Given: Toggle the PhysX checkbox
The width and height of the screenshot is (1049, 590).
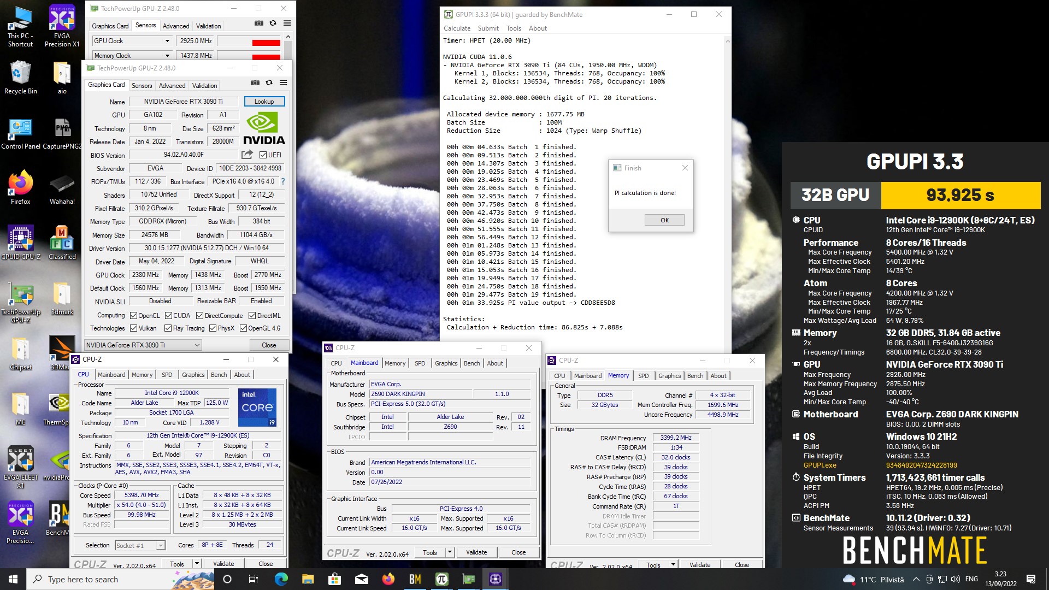Looking at the screenshot, I should click(x=213, y=328).
